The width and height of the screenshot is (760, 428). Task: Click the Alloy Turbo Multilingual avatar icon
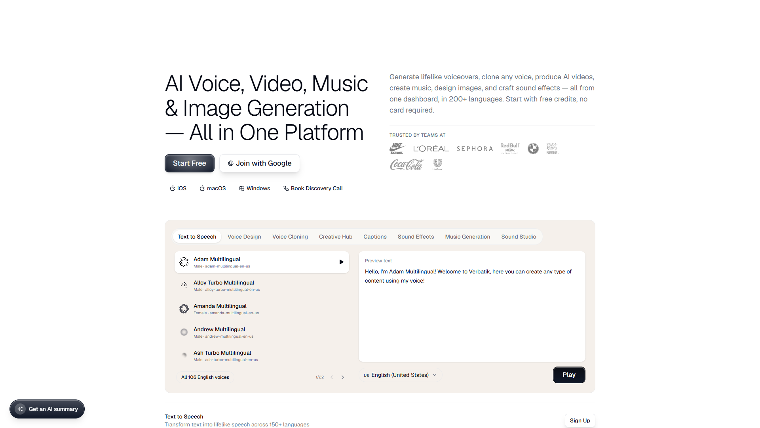[x=184, y=285]
